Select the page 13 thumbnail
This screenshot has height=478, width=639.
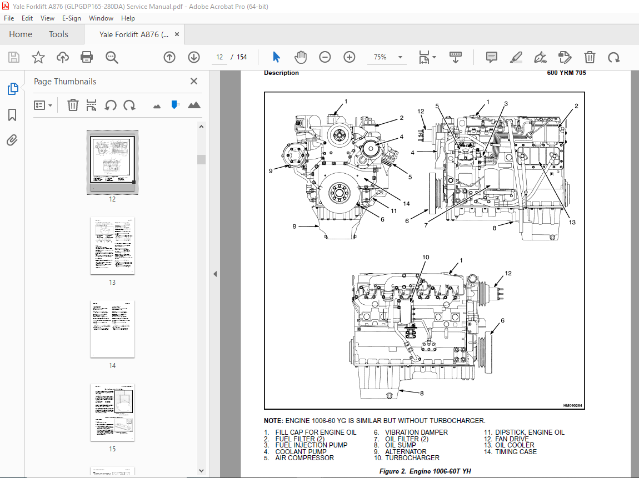[x=112, y=246]
